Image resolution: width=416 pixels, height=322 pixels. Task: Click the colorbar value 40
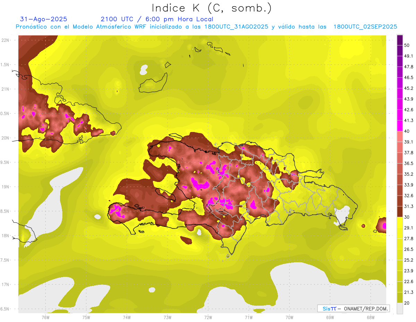[407, 131]
